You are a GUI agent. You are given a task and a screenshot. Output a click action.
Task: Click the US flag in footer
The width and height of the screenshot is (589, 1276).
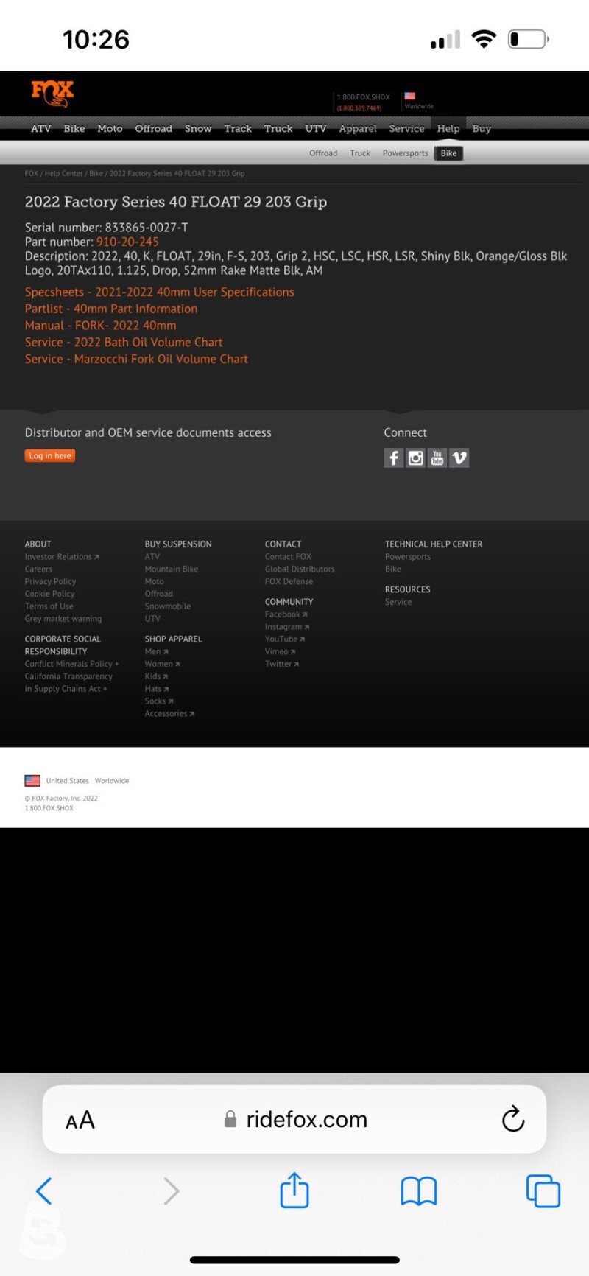pyautogui.click(x=32, y=780)
